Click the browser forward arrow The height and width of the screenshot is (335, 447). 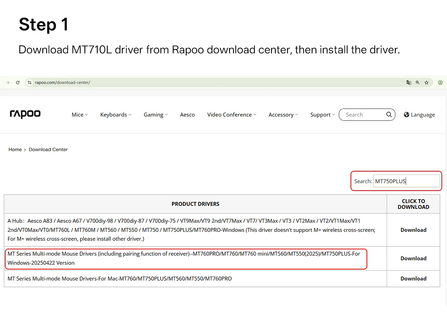point(8,83)
